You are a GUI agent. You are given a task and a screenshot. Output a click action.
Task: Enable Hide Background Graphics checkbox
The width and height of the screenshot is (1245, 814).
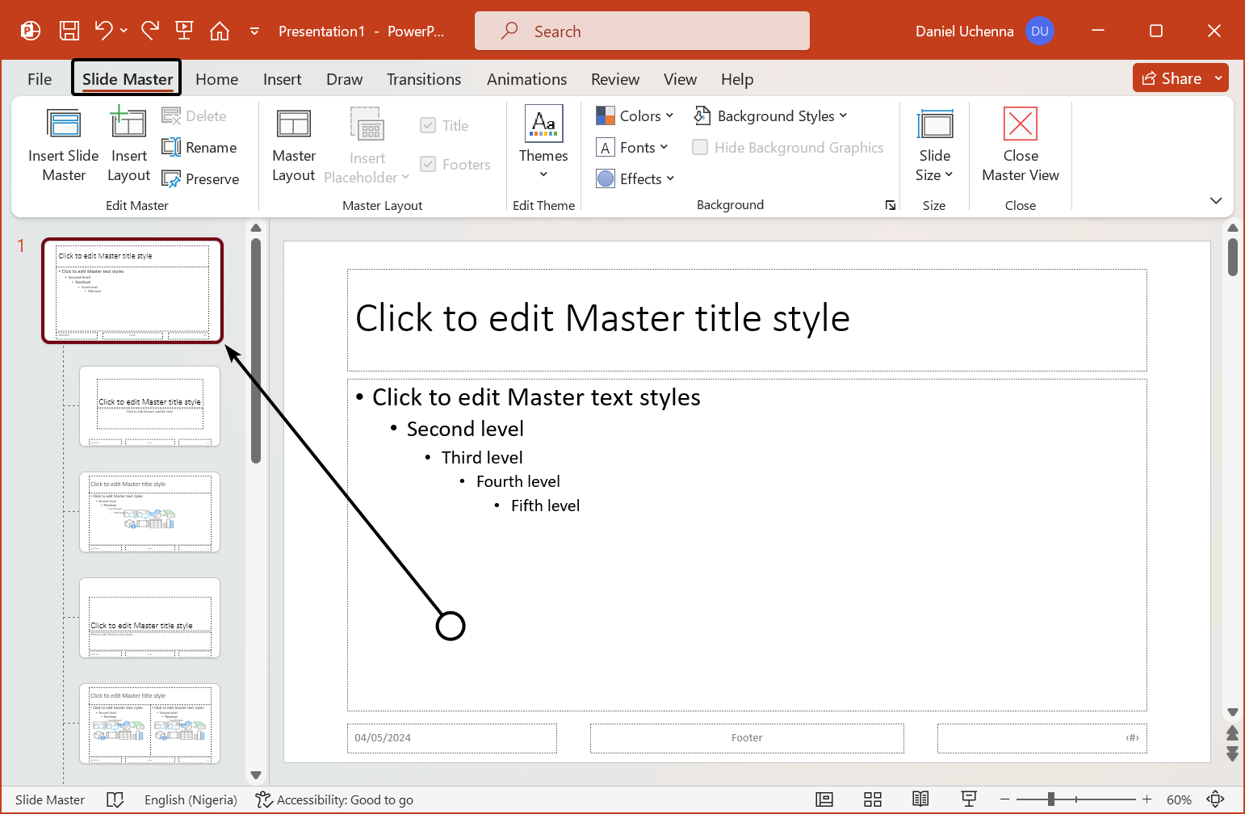(700, 148)
